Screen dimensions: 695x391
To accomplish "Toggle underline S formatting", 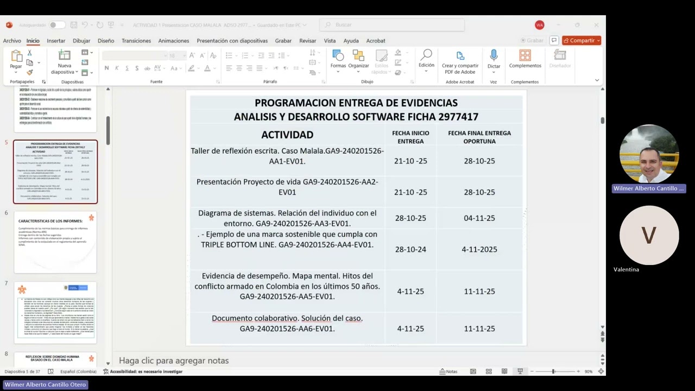I will (x=127, y=68).
